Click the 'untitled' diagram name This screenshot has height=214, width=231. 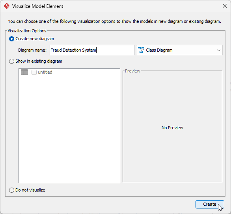45,72
